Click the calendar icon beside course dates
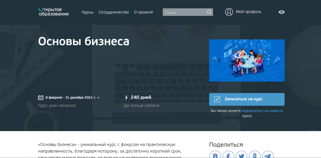 41,98
